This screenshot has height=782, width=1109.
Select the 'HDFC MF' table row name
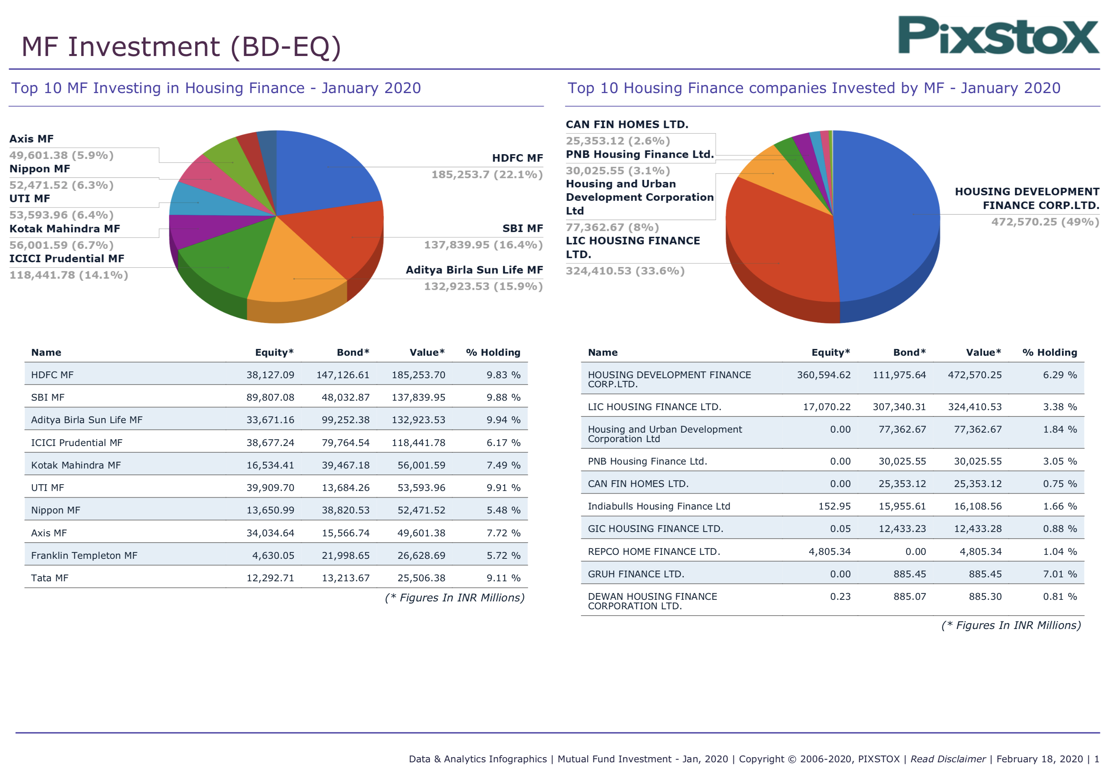click(52, 375)
